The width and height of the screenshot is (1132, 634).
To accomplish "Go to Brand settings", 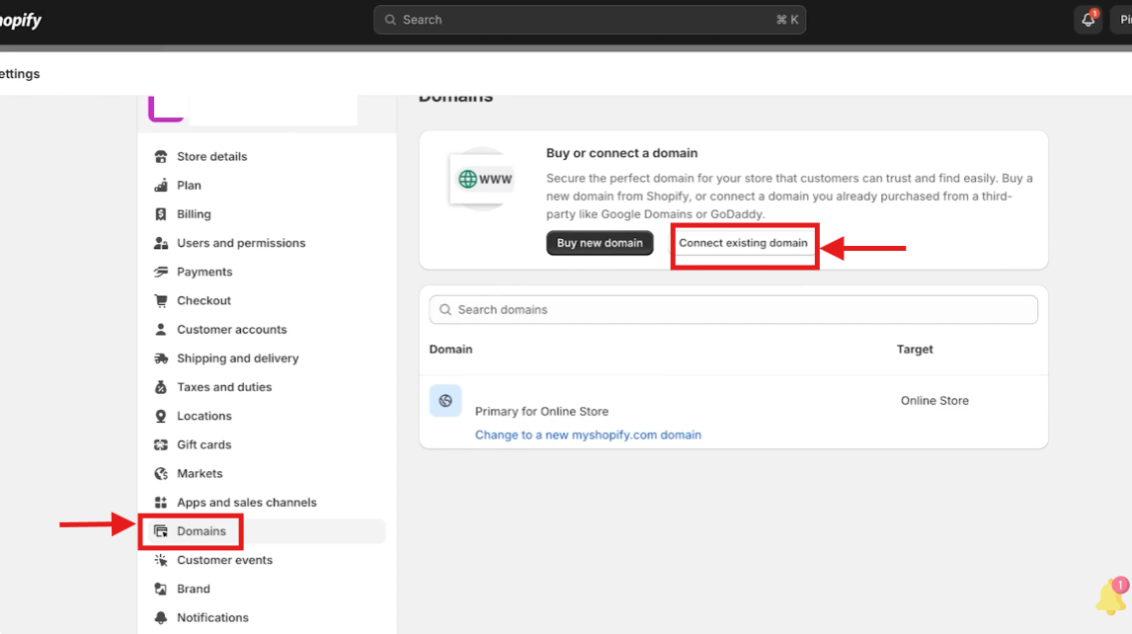I will 194,590.
